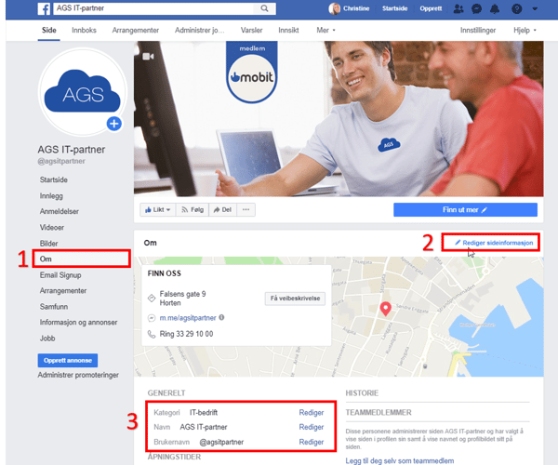Image resolution: width=558 pixels, height=465 pixels.
Task: Open the Innboks tab
Action: tap(84, 31)
